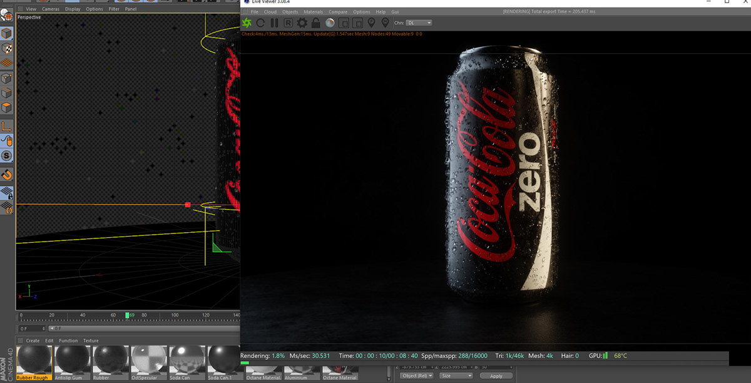This screenshot has height=383, width=751.
Task: Click the Apply button
Action: tap(496, 375)
